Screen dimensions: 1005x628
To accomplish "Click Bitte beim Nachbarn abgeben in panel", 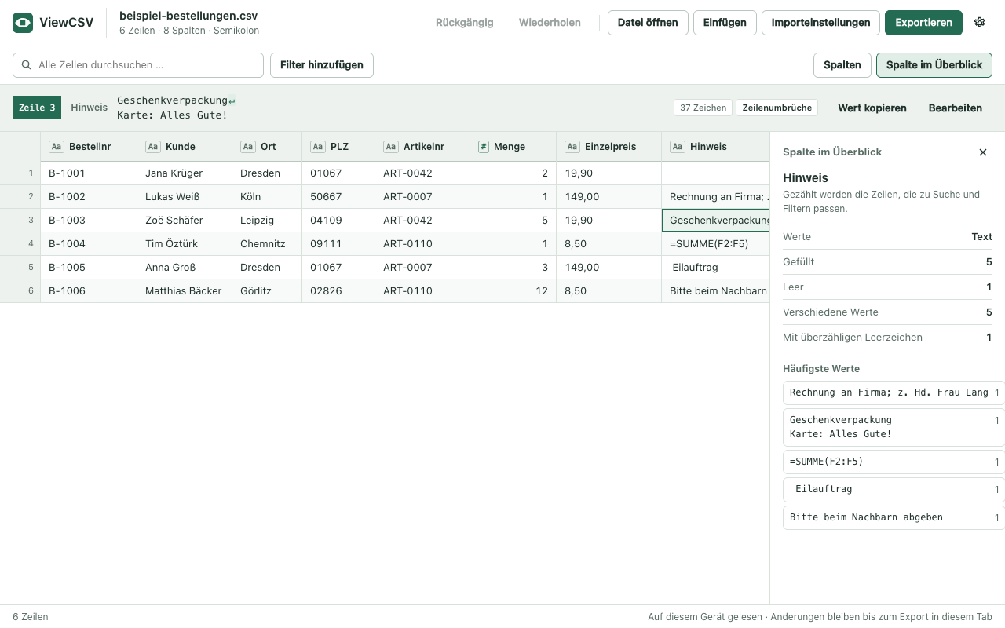I will click(894, 518).
